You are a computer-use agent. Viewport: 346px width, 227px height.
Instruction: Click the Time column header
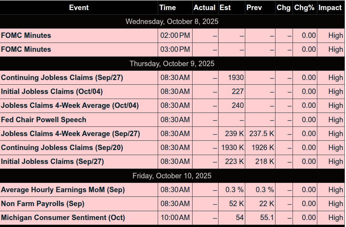167,8
